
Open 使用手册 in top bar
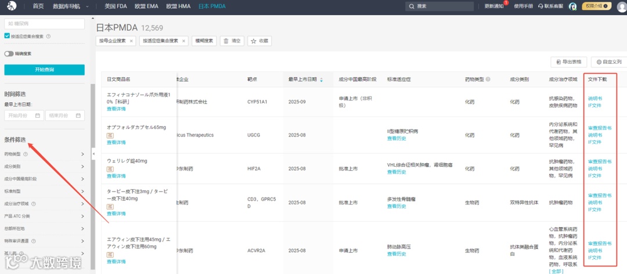524,6
